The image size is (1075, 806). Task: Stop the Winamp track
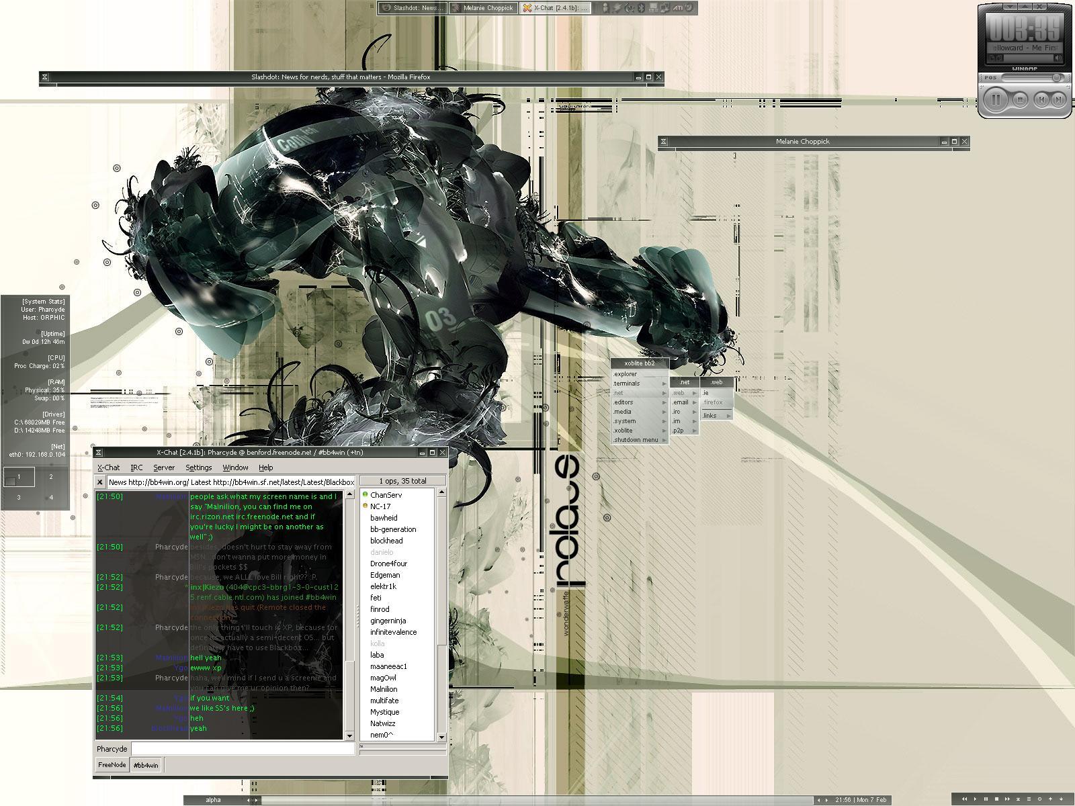1019,99
